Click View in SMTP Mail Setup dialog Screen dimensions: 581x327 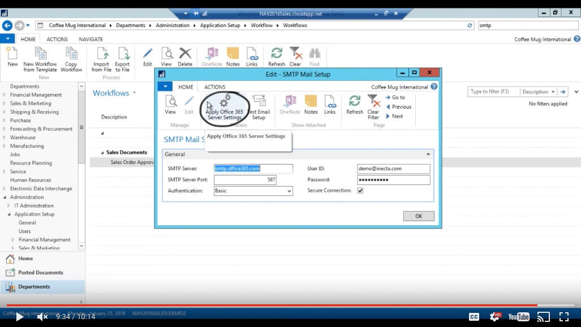pos(170,105)
